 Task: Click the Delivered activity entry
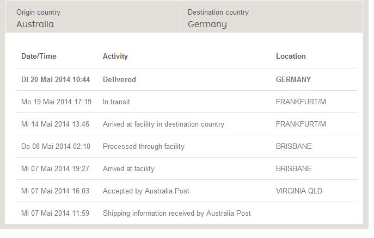click(119, 79)
